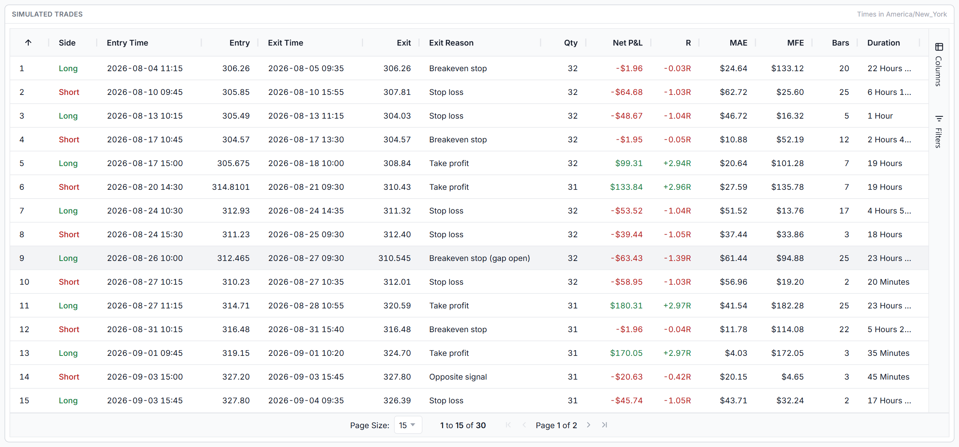
Task: Select exit time 2026-09-04 09:35
Action: (x=306, y=401)
